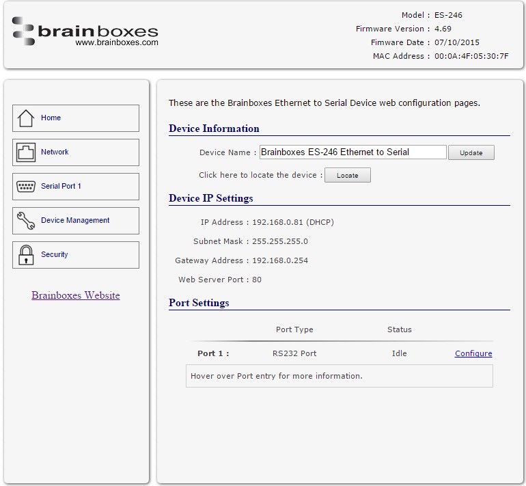The image size is (526, 486).
Task: Open the Security settings page
Action: (76, 255)
